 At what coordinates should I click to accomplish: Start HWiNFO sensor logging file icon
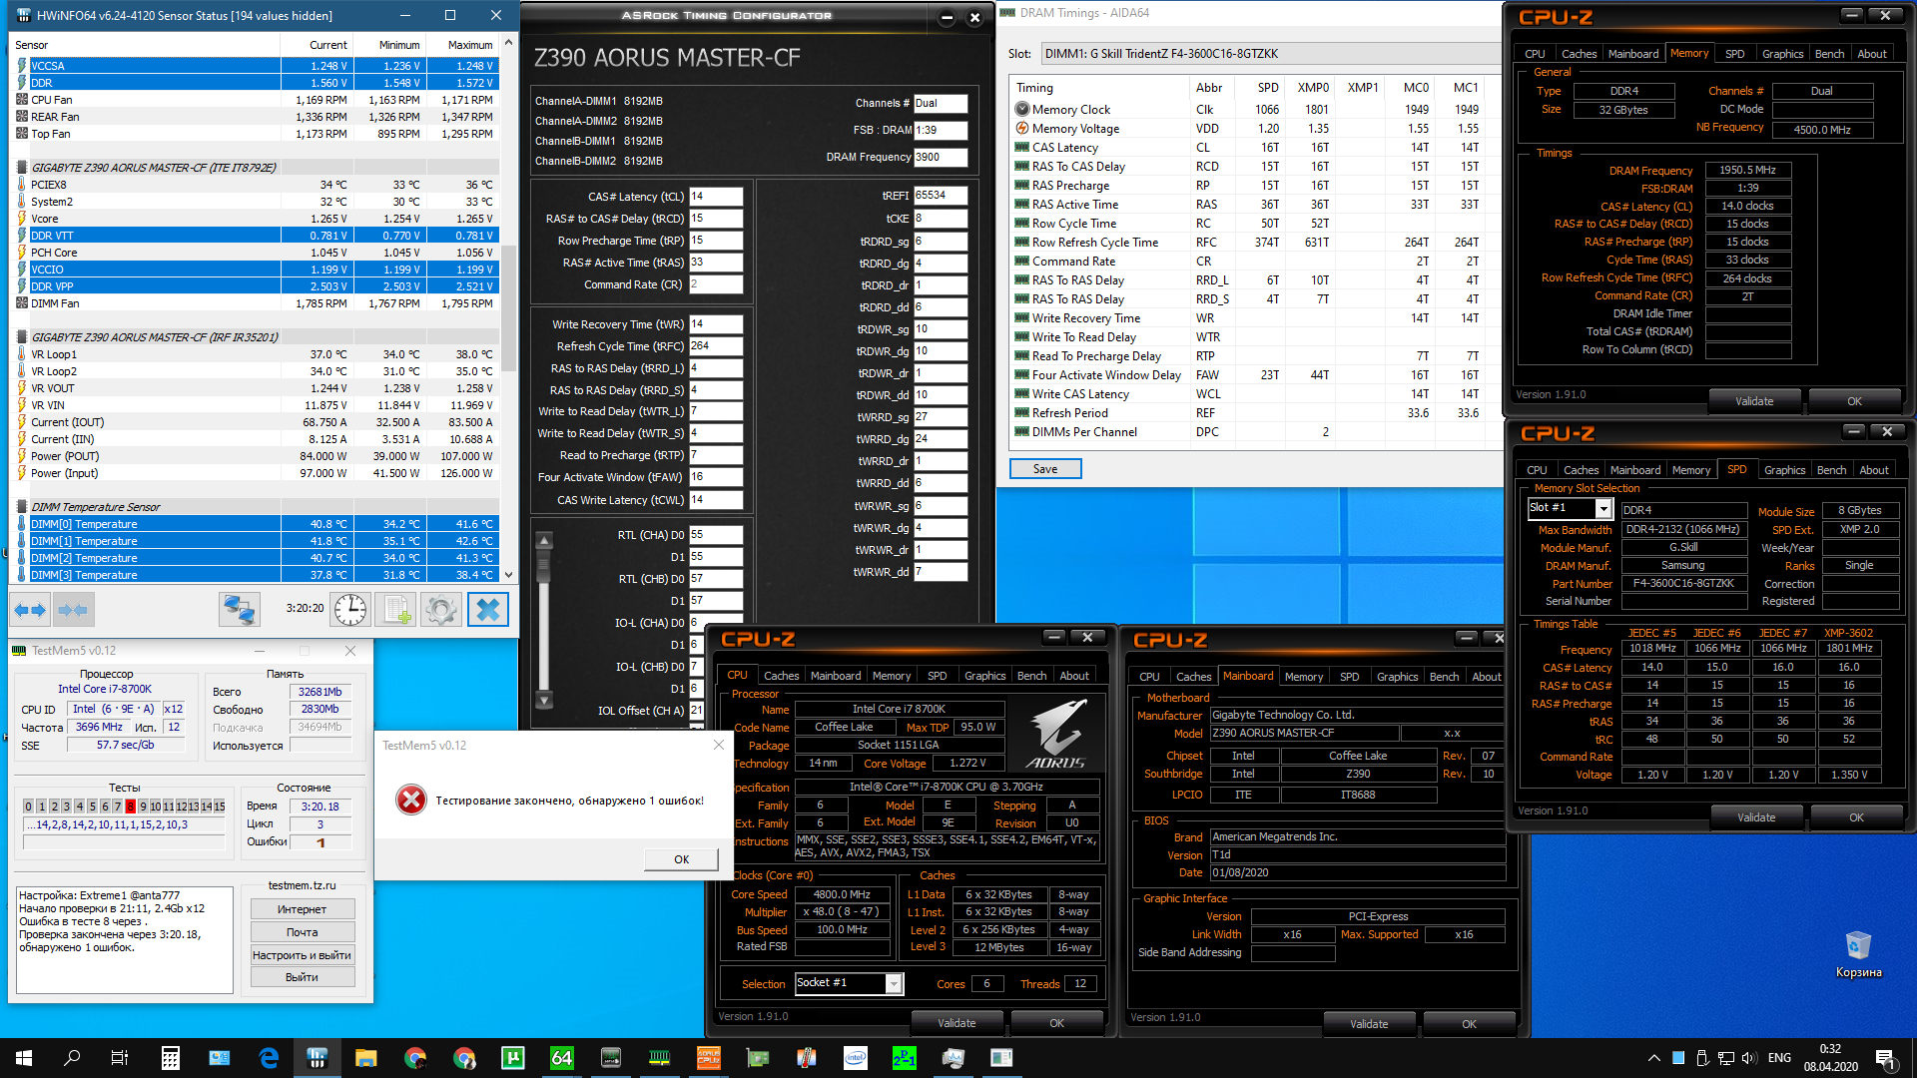(396, 609)
